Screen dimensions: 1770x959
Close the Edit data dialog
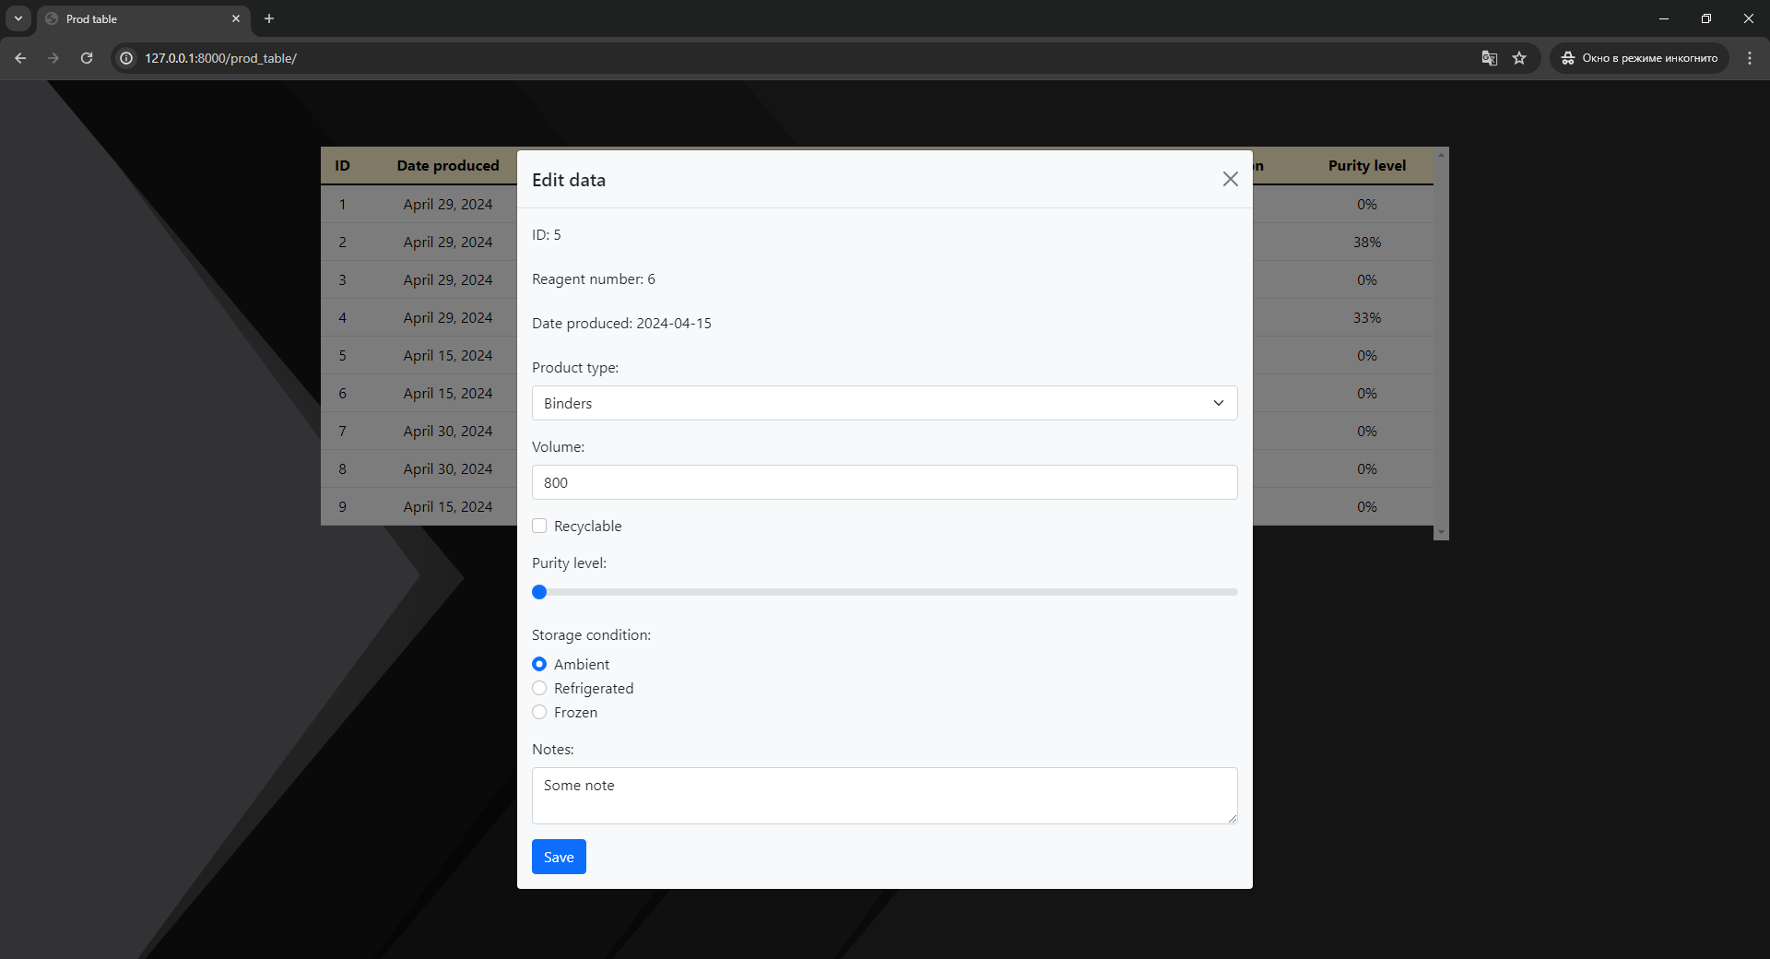[1230, 179]
